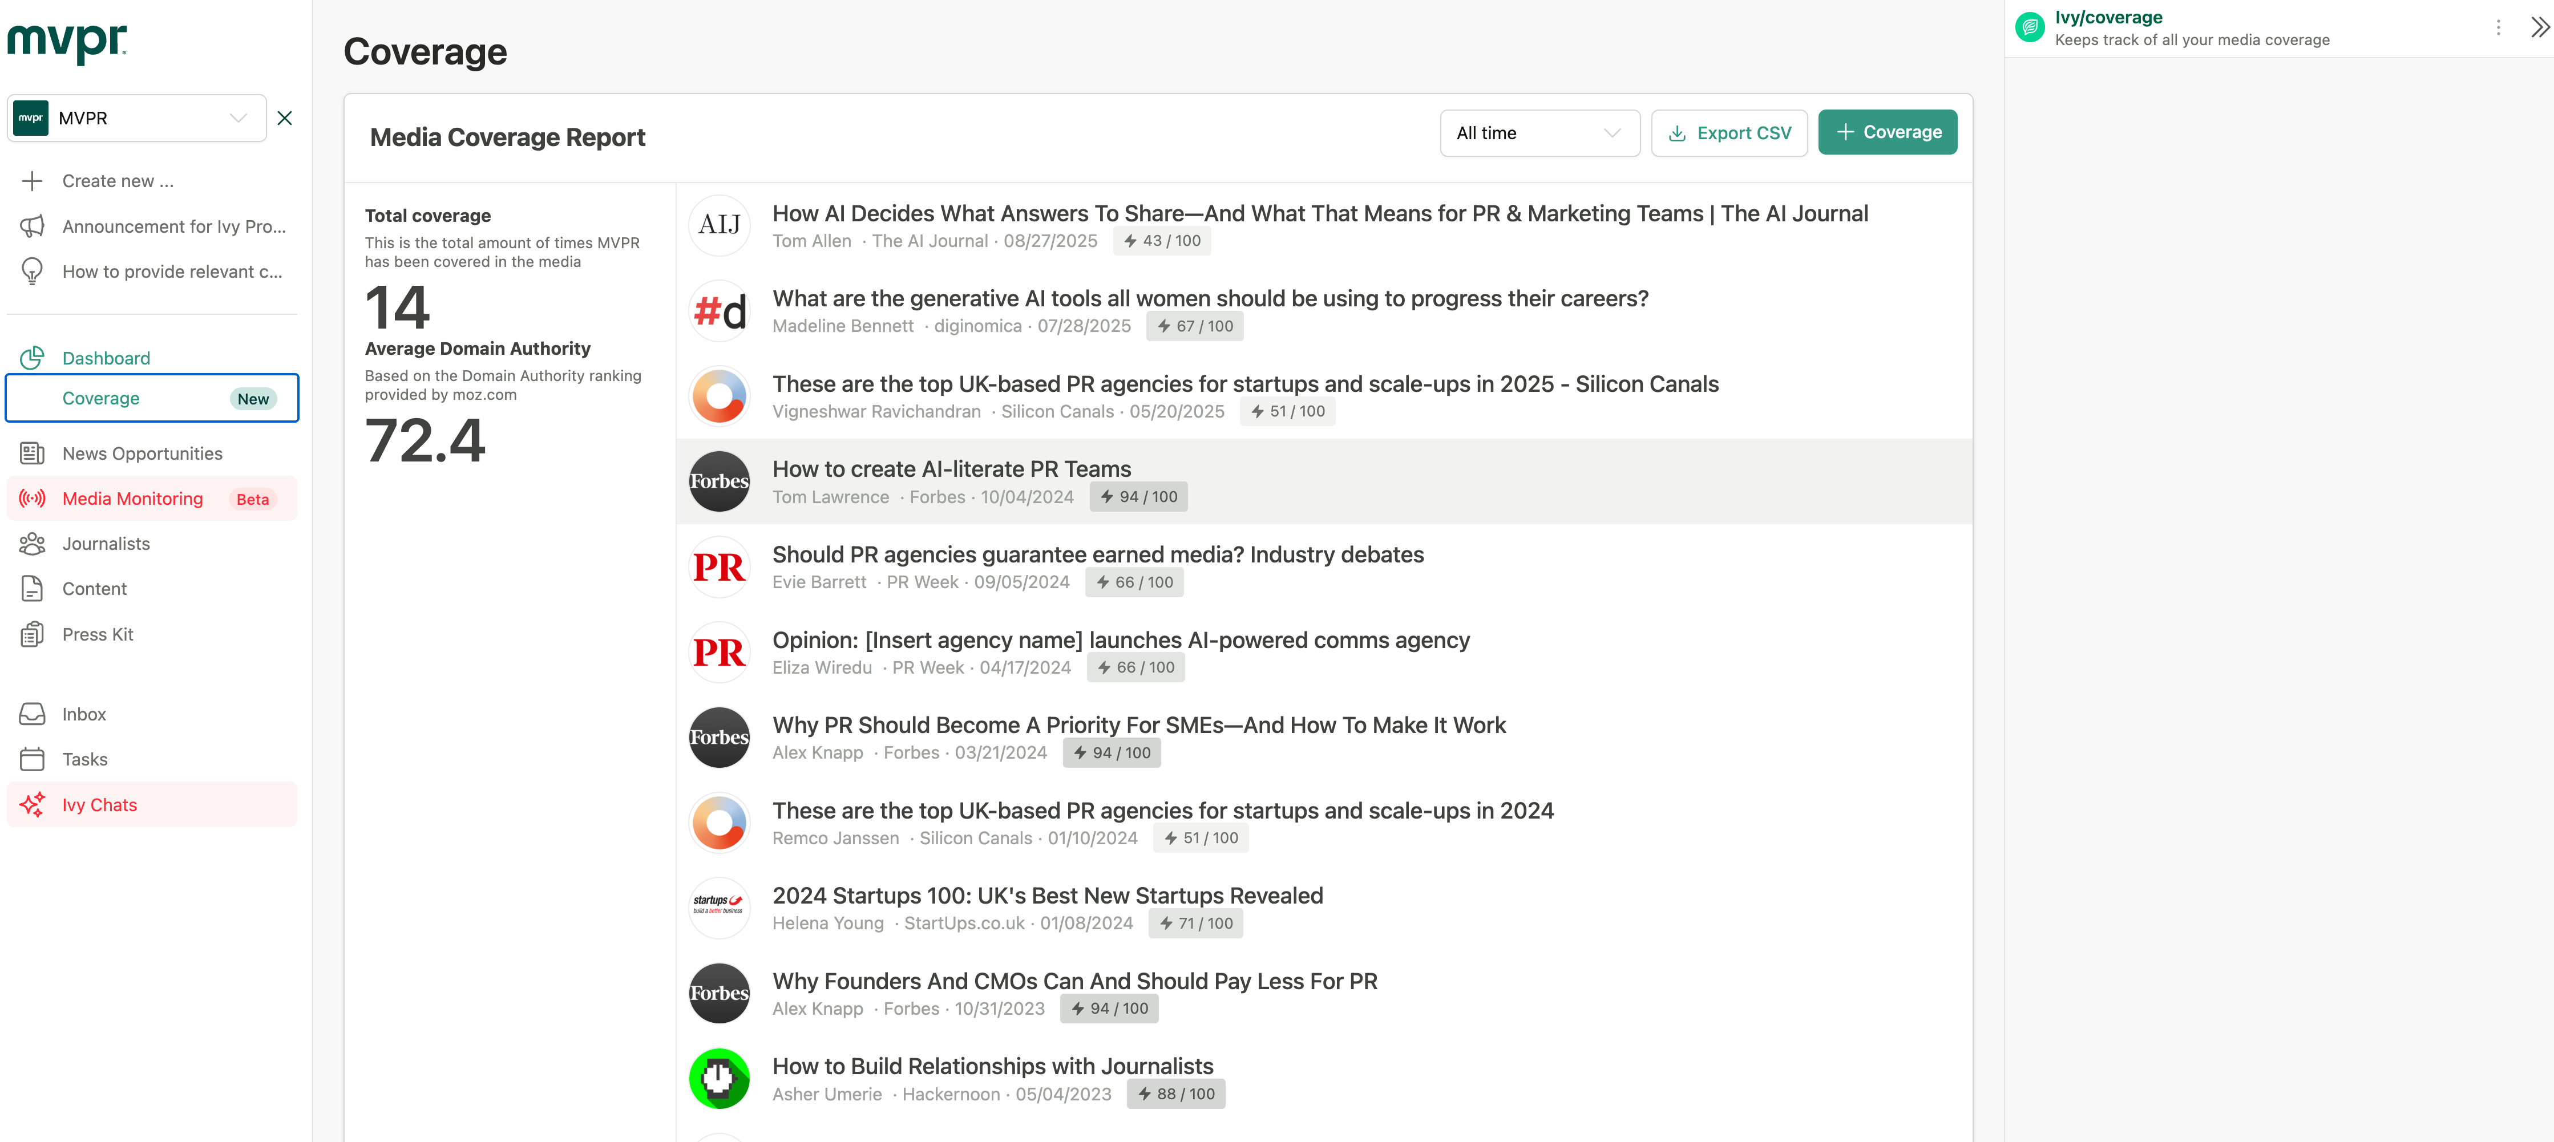Click the plus icon beside Create new
Screen dimensions: 2554x1142
click(x=32, y=181)
